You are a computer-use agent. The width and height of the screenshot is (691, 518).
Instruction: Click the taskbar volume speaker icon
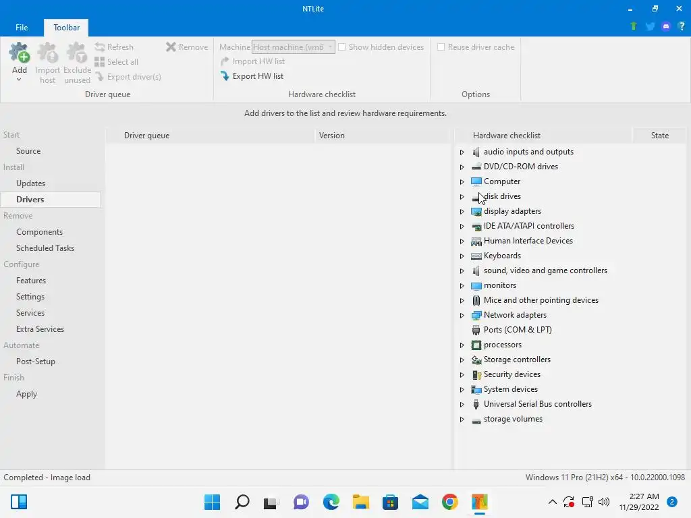(x=604, y=502)
